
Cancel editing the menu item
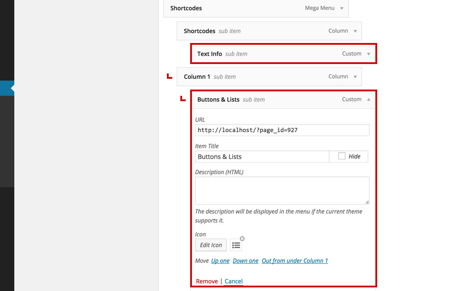point(234,281)
